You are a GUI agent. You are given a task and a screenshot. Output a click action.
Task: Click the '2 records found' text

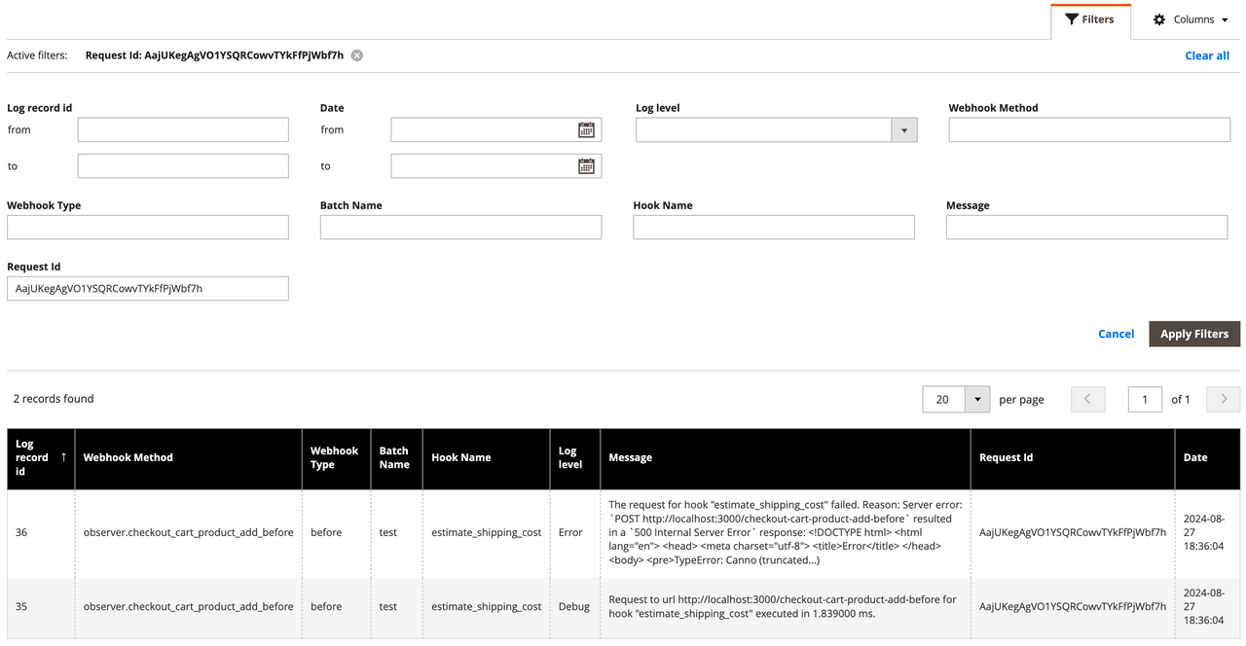click(54, 399)
